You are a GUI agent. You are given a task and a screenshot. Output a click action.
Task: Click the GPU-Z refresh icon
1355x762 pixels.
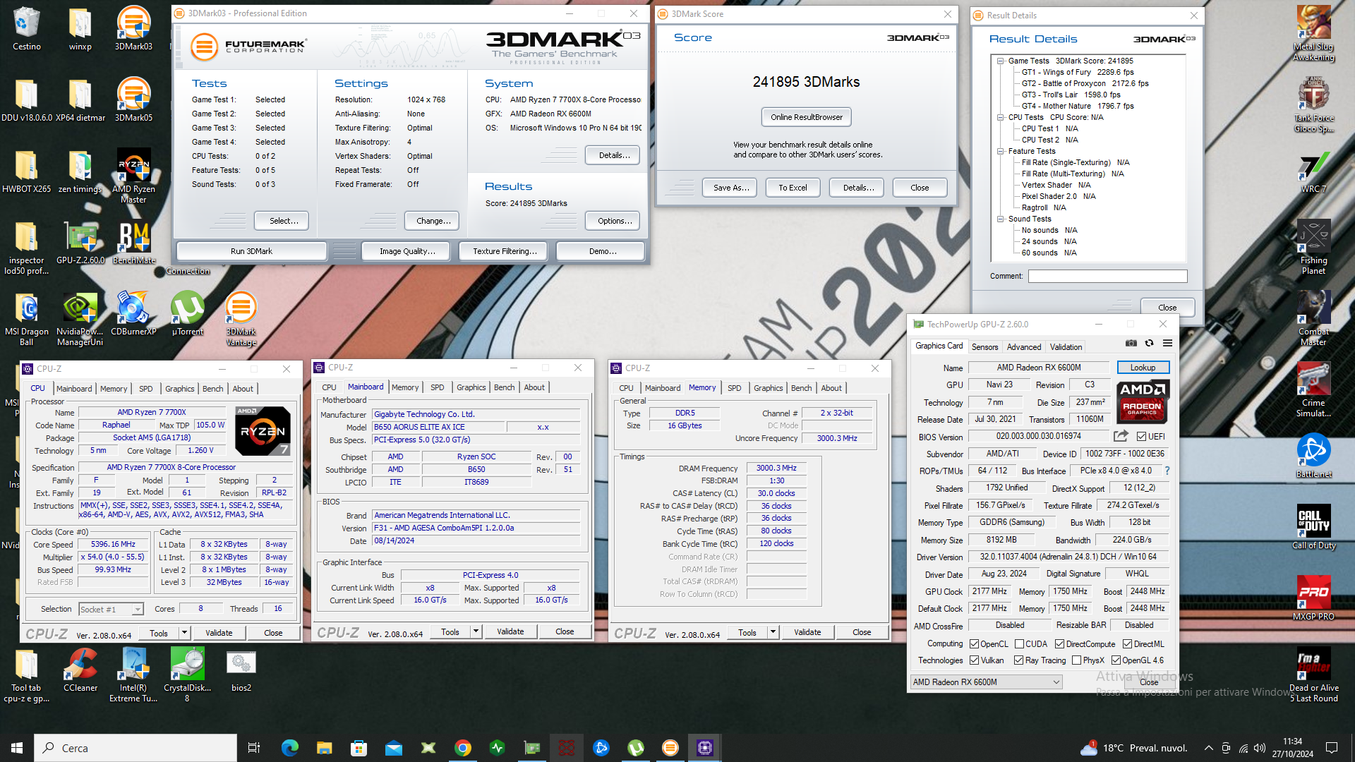click(x=1150, y=343)
